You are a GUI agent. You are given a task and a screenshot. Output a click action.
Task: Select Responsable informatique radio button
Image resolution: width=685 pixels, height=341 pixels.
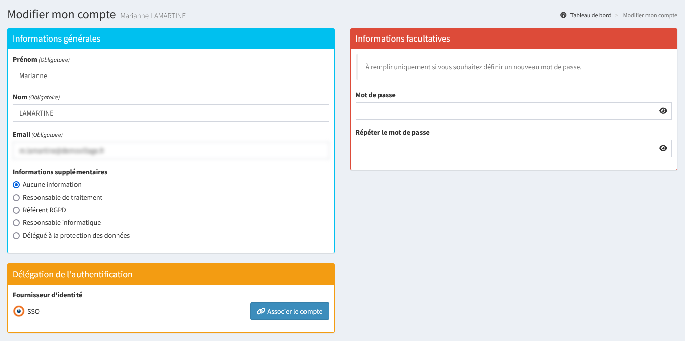(16, 223)
